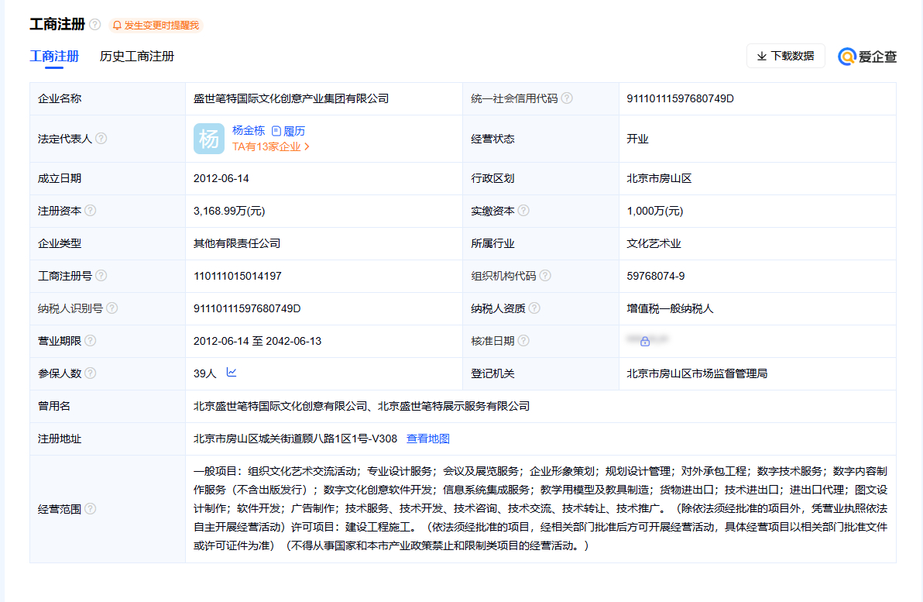
Task: Click 发生变更时提醒我 reminder button
Action: pyautogui.click(x=156, y=26)
